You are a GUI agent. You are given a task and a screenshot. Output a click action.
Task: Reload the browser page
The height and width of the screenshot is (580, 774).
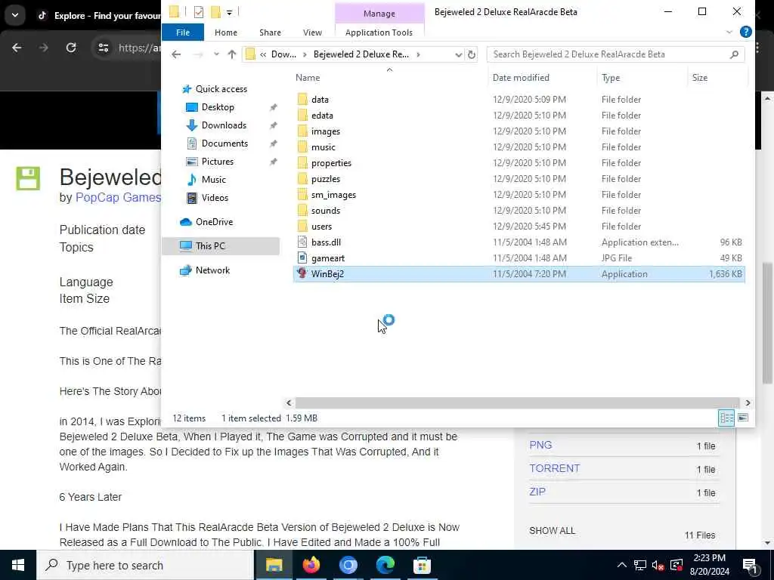click(x=71, y=48)
